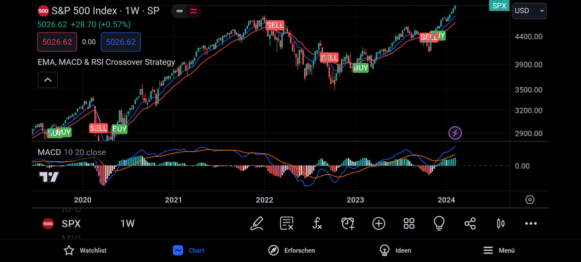Screen dimensions: 581x262
Task: Tap the 2024 label on the time axis
Action: (x=446, y=200)
